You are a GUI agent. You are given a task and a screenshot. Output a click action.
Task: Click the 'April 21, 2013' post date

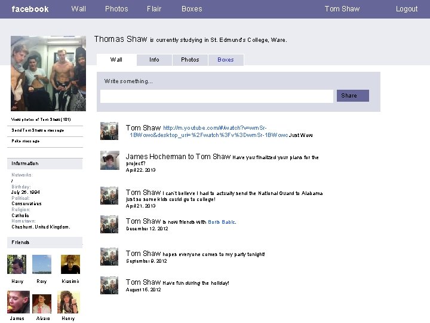point(141,206)
